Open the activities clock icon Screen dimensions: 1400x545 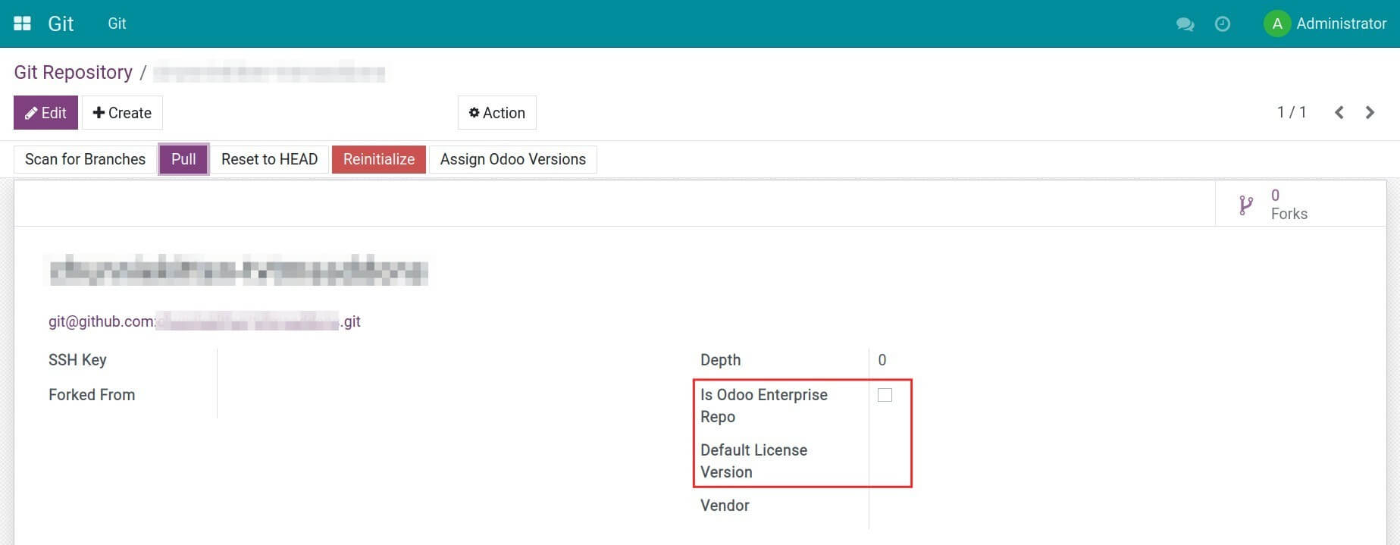pos(1222,24)
